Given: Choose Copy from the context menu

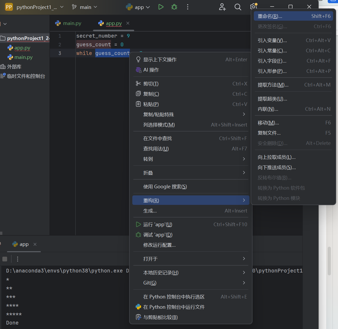Looking at the screenshot, I should tap(191, 94).
